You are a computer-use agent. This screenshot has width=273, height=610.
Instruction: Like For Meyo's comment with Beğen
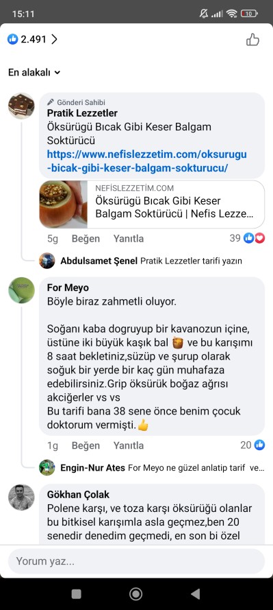coord(86,445)
